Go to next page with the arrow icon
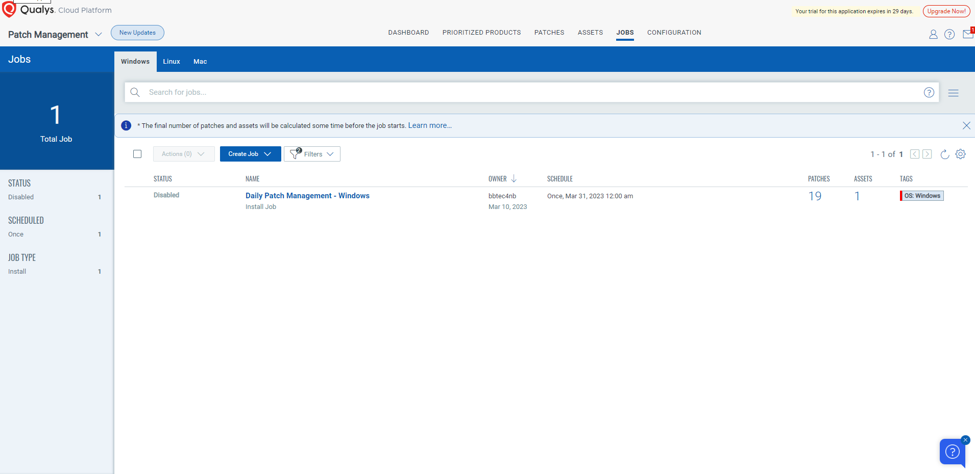 coord(927,154)
